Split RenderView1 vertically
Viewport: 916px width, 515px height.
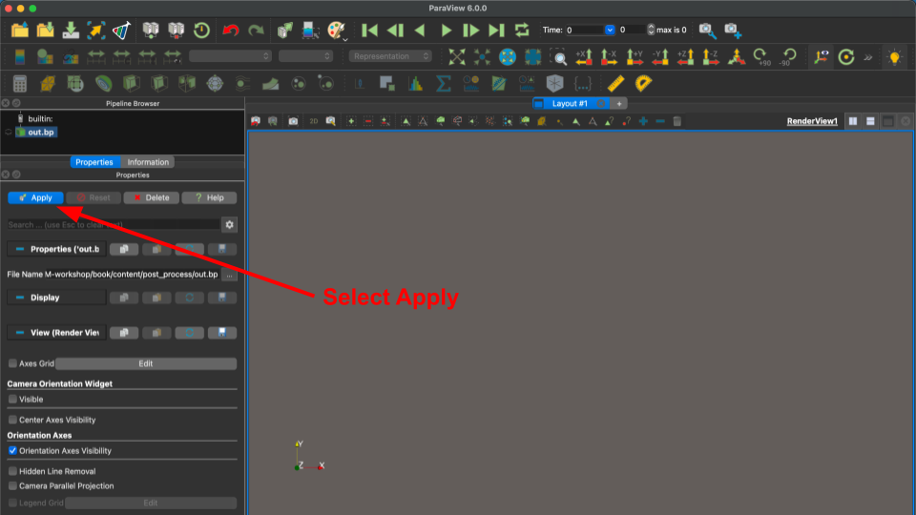[x=870, y=121]
